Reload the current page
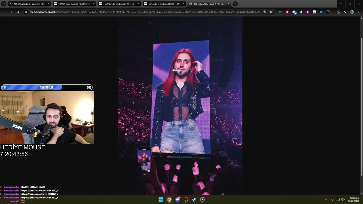Viewport: 363px width, 204px height. click(x=18, y=12)
